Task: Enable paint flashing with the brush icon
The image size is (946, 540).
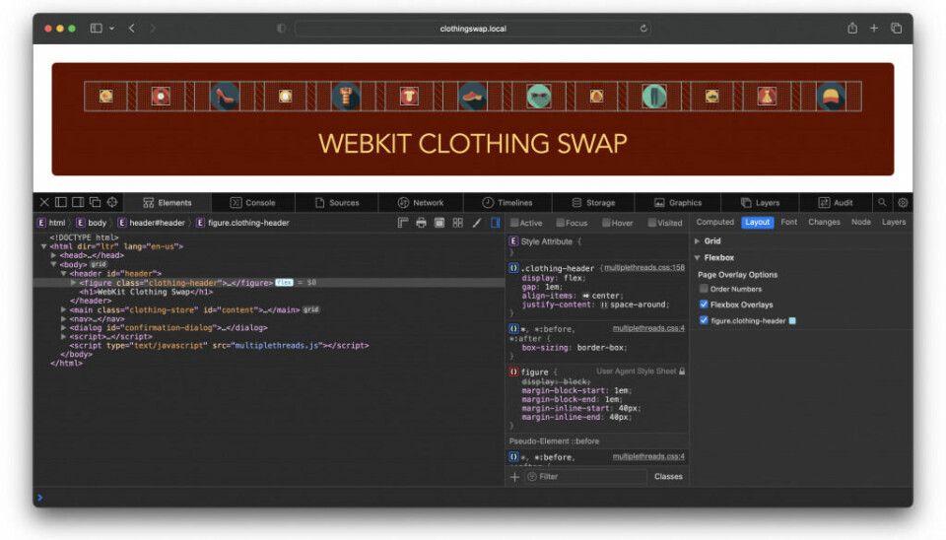Action: click(x=477, y=223)
